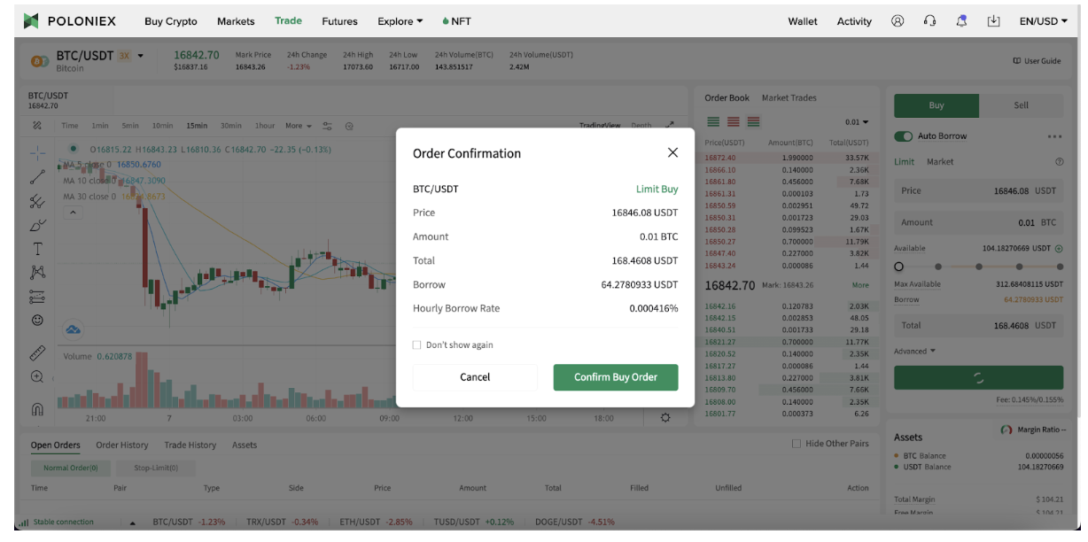
Task: Open customer support headset icon
Action: [929, 21]
